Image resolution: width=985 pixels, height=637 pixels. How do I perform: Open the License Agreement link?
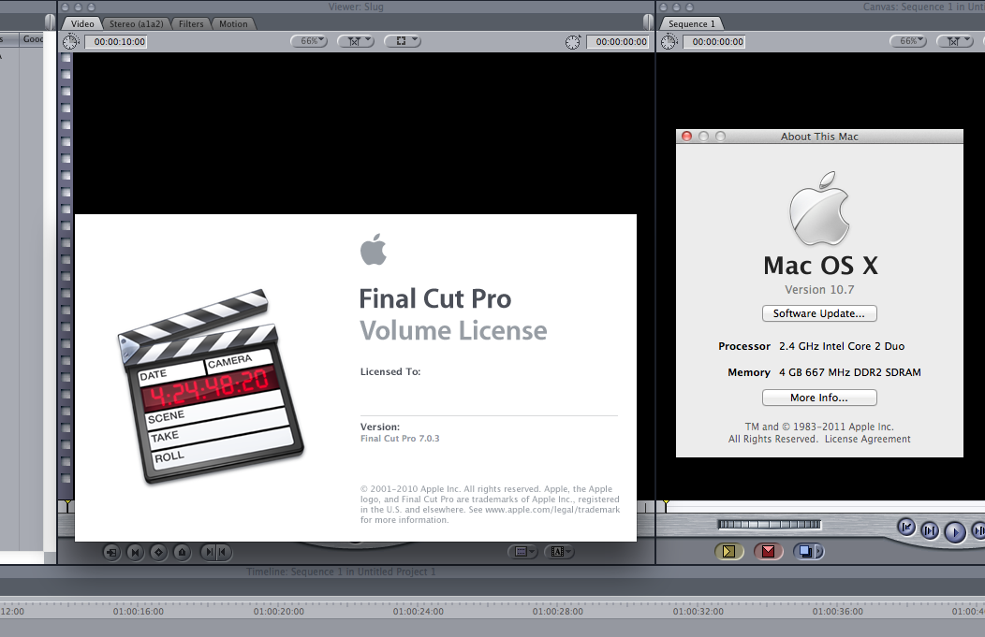tap(868, 440)
